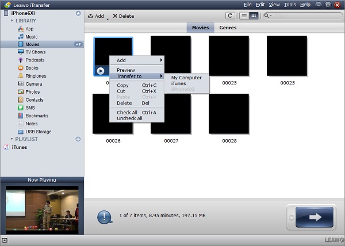Open the Music library category
This screenshot has width=345, height=246.
pyautogui.click(x=31, y=36)
